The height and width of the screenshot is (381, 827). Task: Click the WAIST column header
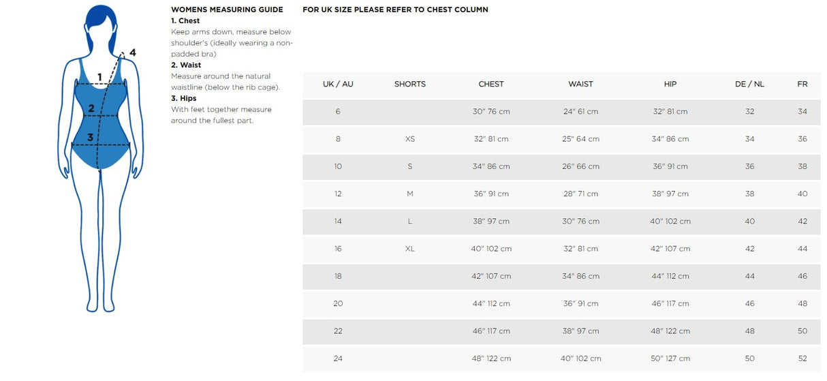tap(580, 84)
